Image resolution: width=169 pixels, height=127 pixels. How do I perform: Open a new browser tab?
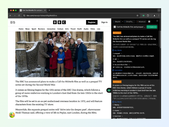pos(49,10)
